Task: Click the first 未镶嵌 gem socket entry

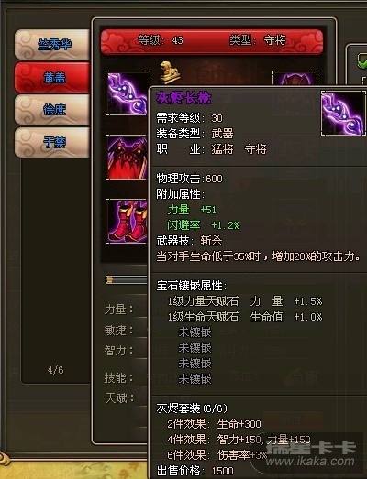Action: pyautogui.click(x=195, y=332)
